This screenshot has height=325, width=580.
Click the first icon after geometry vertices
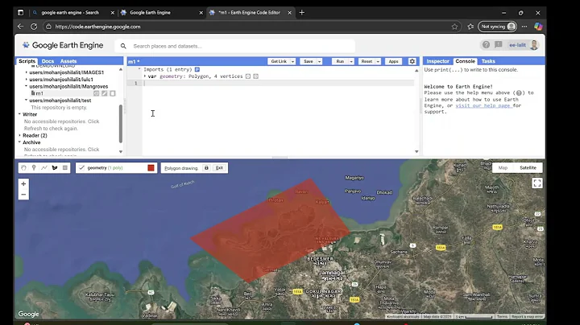point(248,76)
